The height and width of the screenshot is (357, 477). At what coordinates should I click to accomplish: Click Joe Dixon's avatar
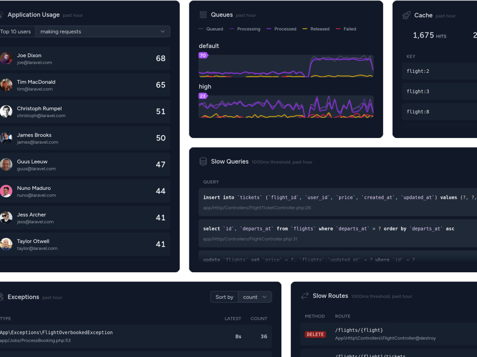point(6,58)
